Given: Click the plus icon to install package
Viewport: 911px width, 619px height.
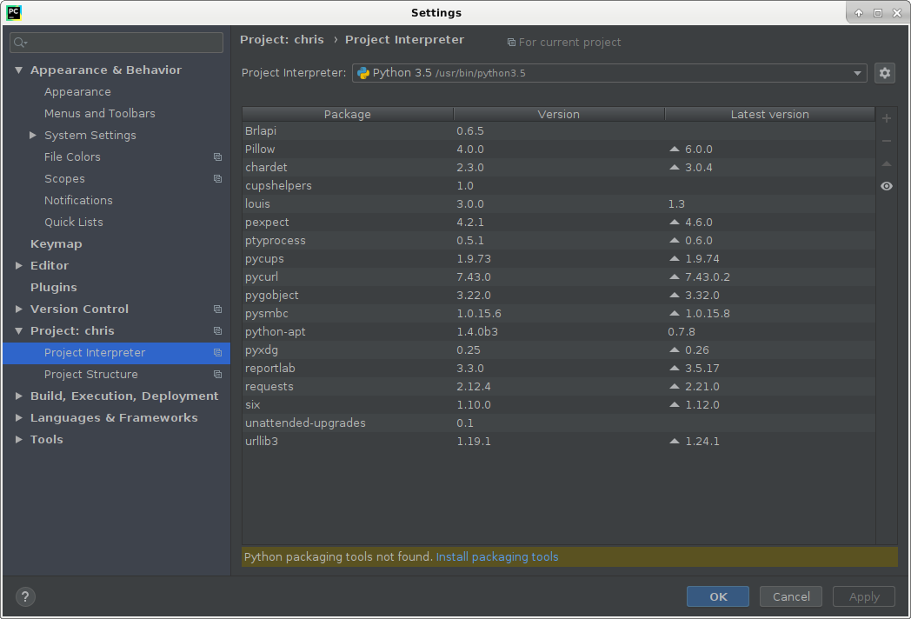Looking at the screenshot, I should [887, 118].
